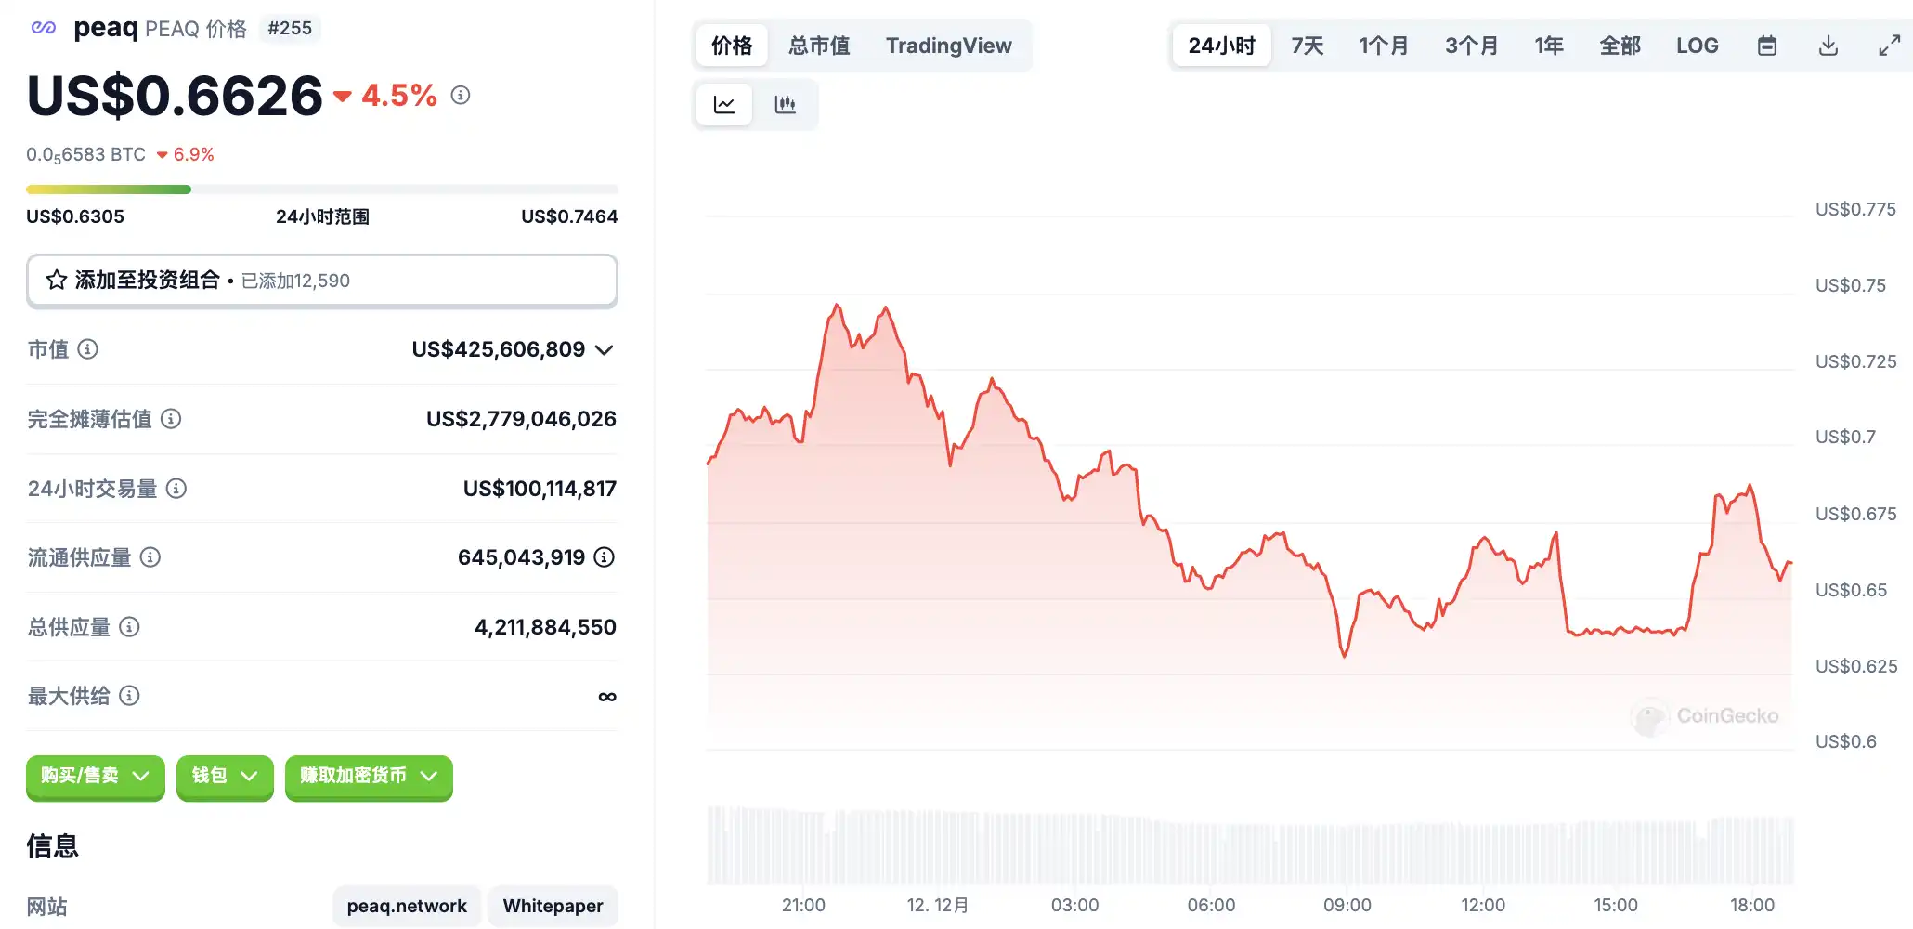Viewport: 1913px width, 929px height.
Task: Click the 24-hour price range bar
Action: [x=321, y=190]
